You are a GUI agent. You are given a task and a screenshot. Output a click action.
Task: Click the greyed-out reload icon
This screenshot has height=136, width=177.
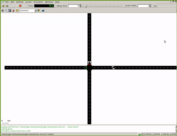11,6
